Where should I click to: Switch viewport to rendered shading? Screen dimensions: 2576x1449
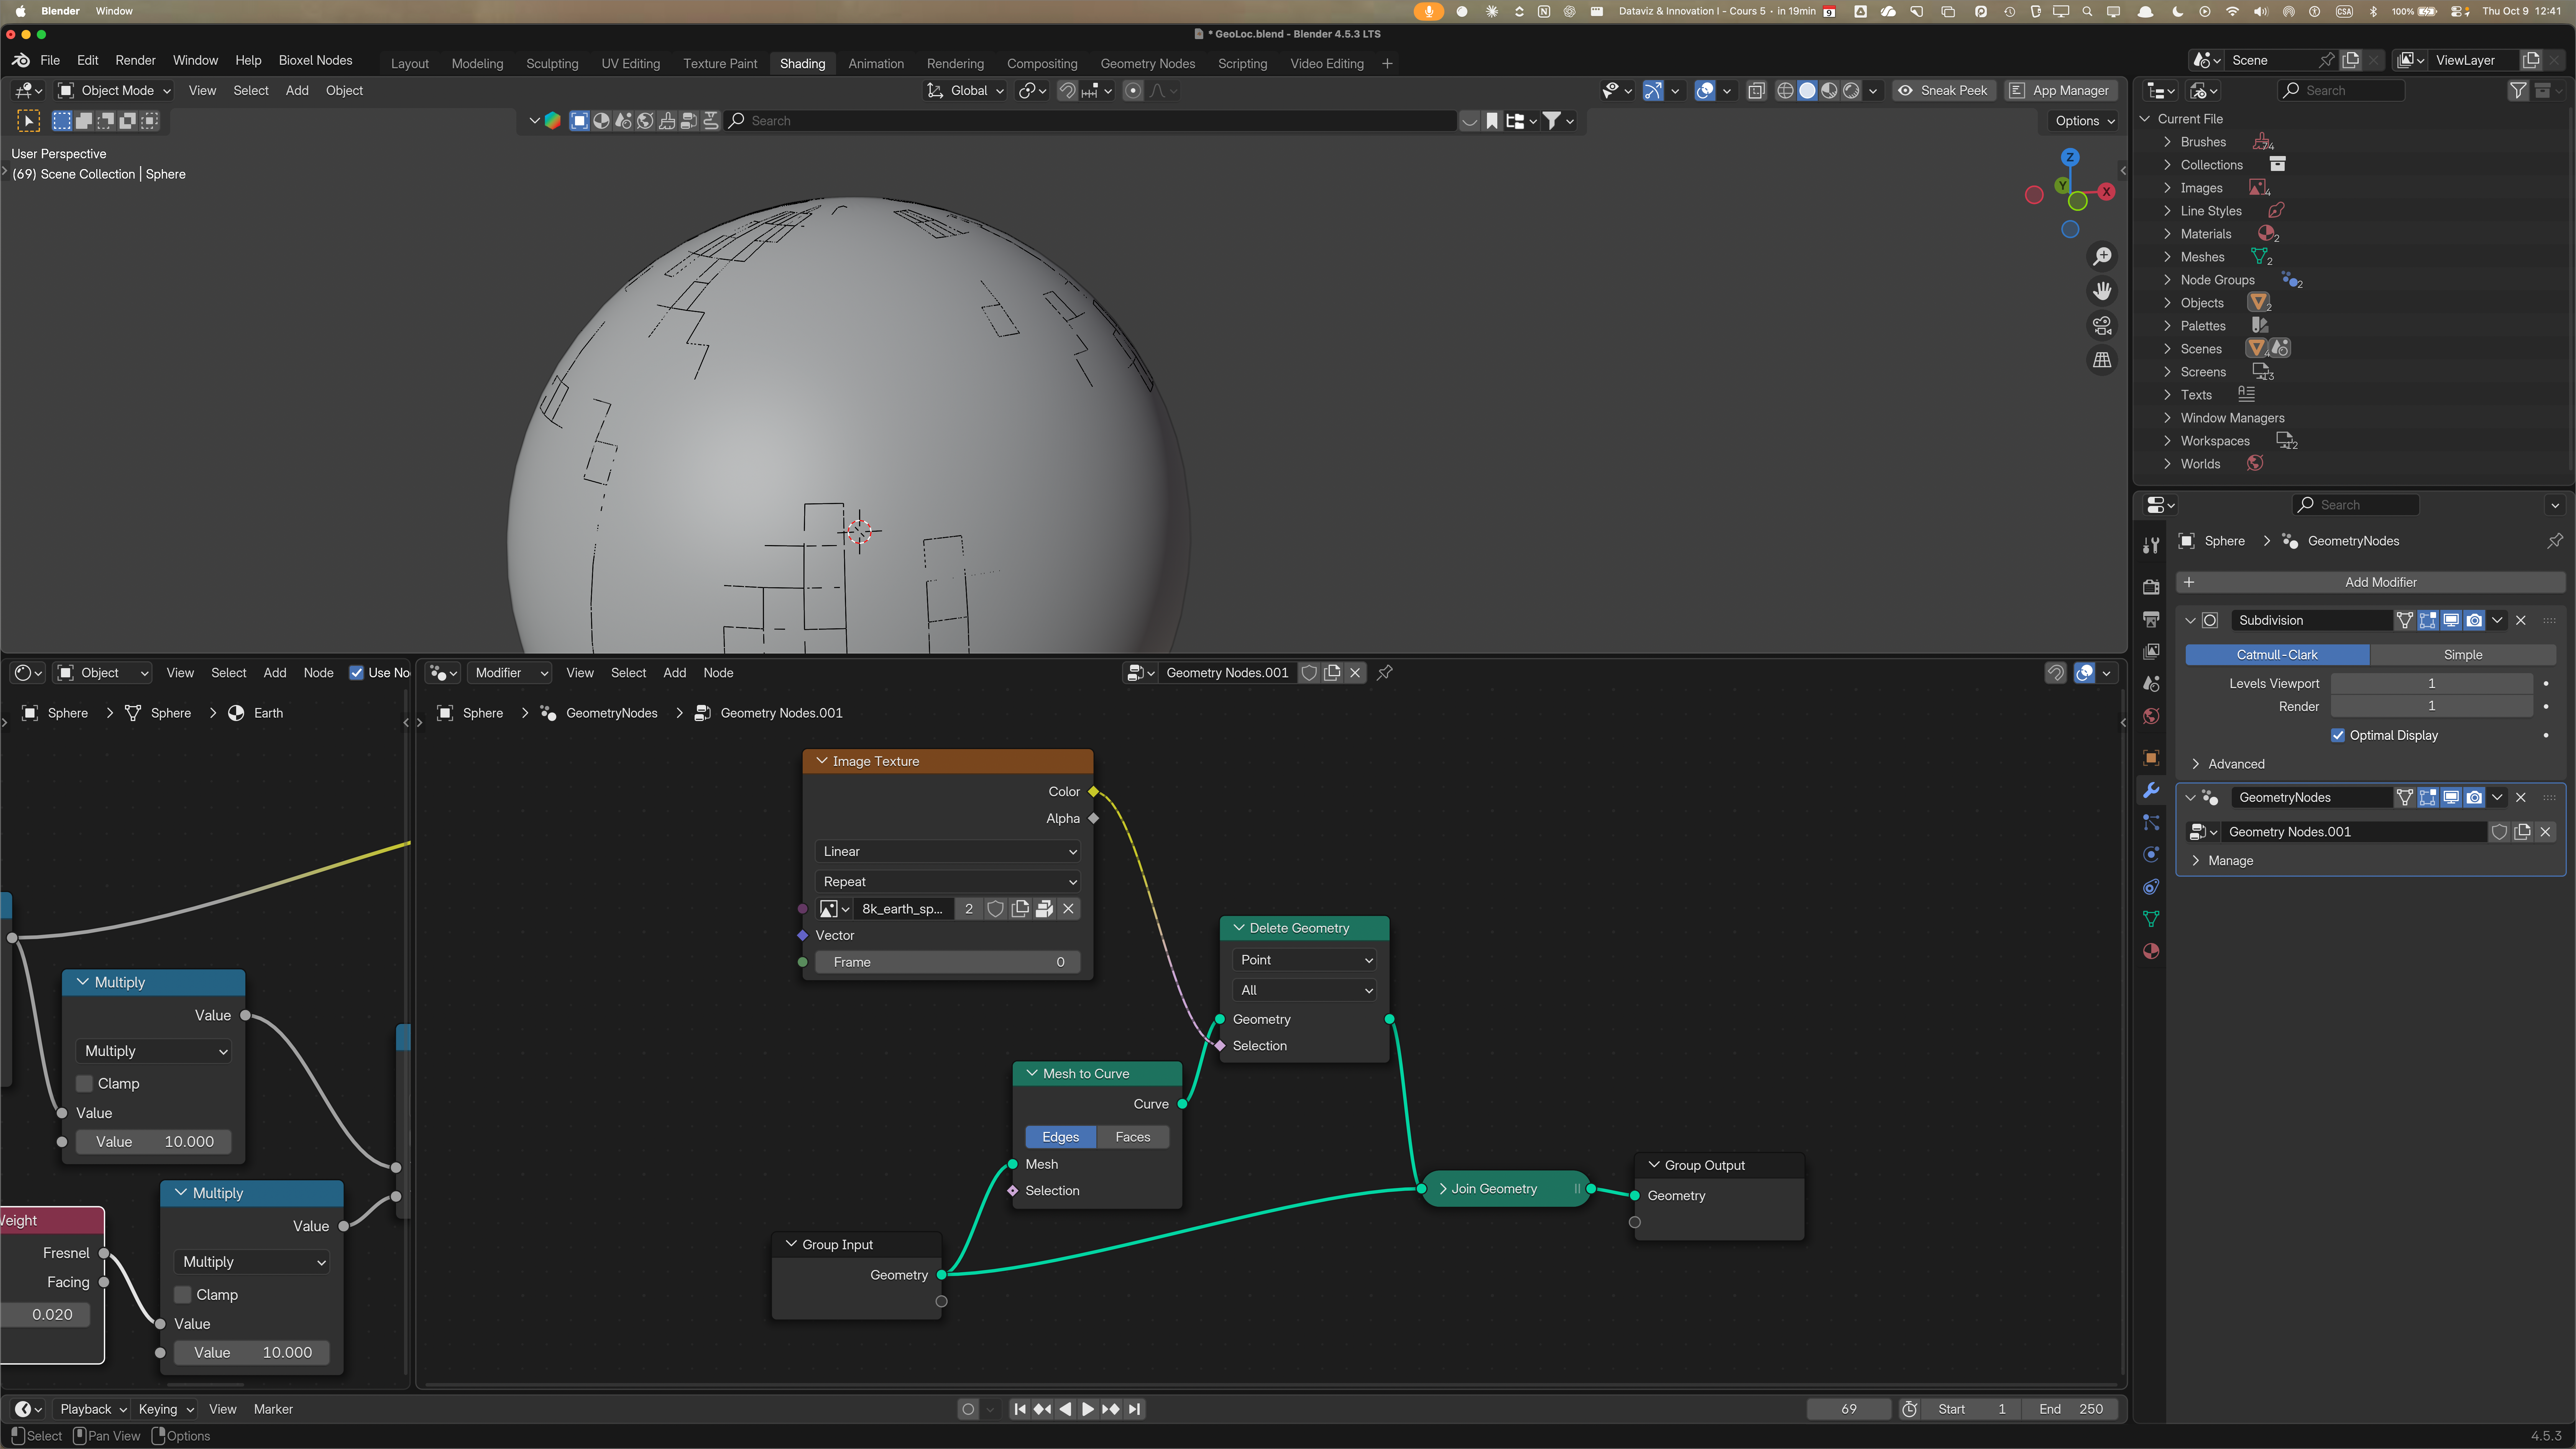pyautogui.click(x=1851, y=91)
